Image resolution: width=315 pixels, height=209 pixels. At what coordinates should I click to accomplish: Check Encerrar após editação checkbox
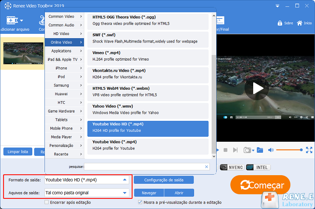[x=46, y=202]
